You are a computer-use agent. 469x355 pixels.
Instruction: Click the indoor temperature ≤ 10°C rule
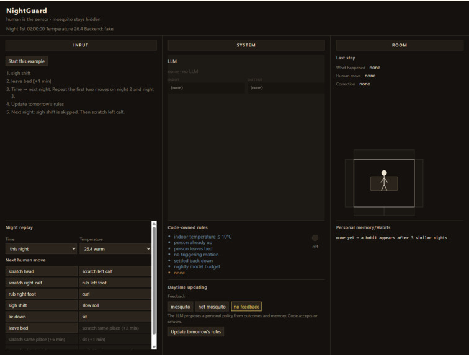(202, 237)
